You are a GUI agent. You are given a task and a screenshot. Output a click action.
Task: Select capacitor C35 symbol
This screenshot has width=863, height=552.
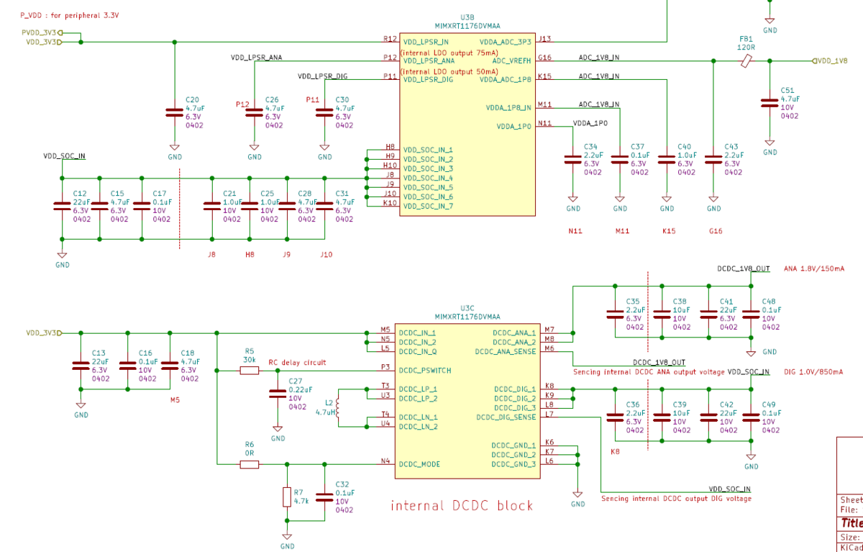click(615, 314)
